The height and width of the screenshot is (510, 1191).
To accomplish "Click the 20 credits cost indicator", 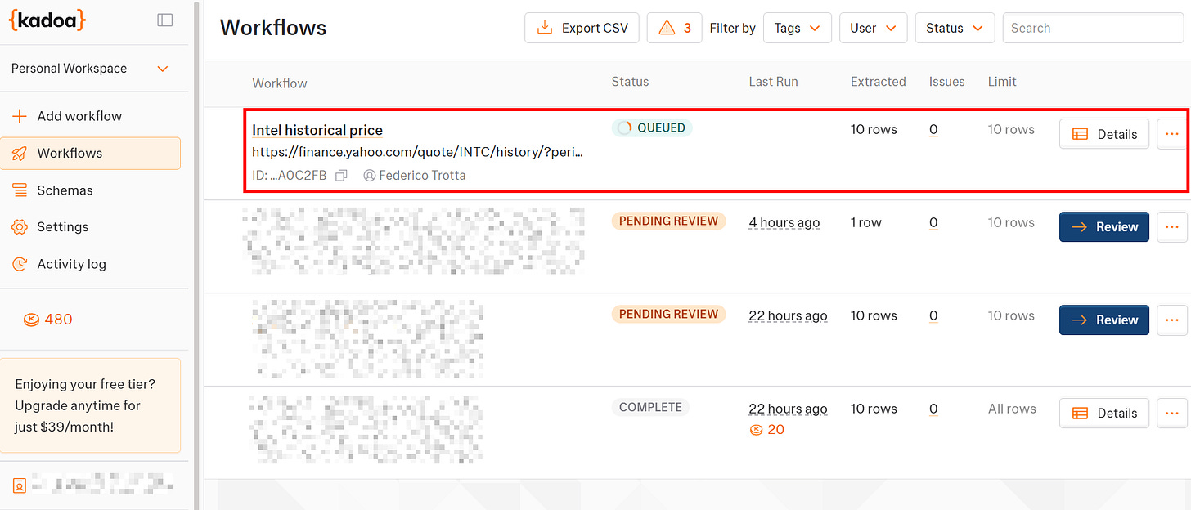I will pos(767,430).
